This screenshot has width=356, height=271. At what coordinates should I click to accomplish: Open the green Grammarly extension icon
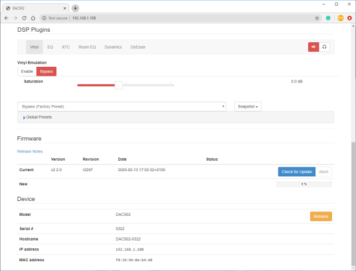click(328, 18)
